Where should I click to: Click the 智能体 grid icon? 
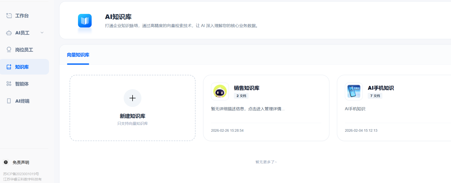pyautogui.click(x=9, y=84)
